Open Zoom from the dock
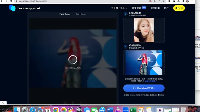200x112 pixels. pos(125,110)
